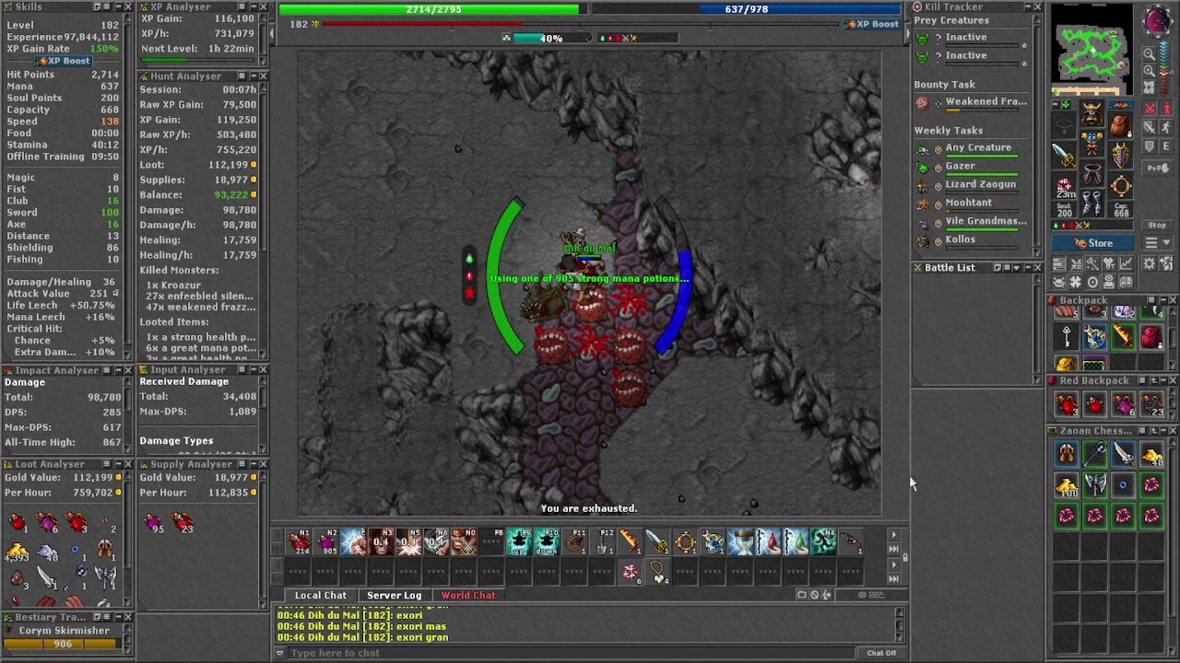This screenshot has width=1180, height=663.
Task: Use the strong mana potion hotkey N2
Action: tap(326, 542)
